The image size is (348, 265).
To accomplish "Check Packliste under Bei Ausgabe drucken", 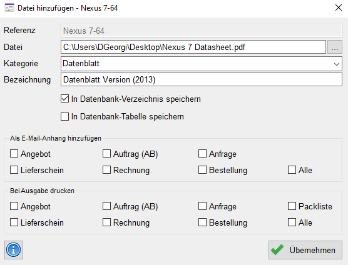I will coord(292,206).
